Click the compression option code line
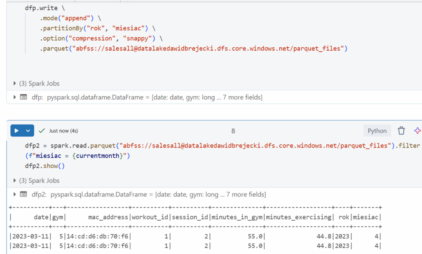This screenshot has height=254, width=422. pyautogui.click(x=98, y=39)
